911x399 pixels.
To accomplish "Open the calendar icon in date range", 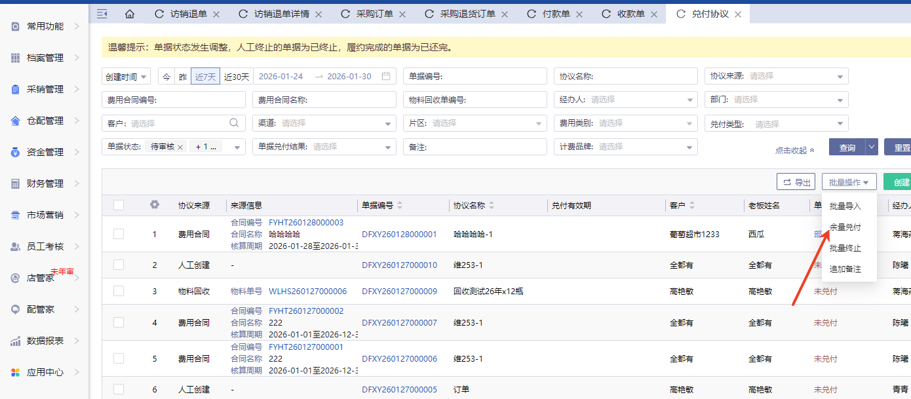I will (x=386, y=76).
